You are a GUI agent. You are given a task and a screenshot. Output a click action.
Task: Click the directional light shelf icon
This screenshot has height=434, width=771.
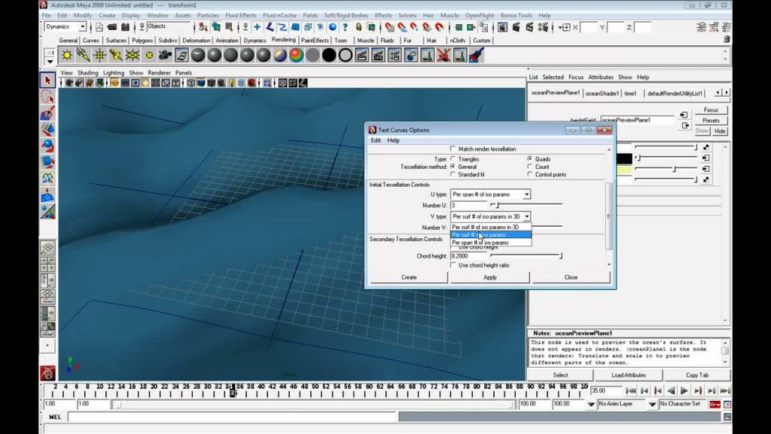[83, 55]
